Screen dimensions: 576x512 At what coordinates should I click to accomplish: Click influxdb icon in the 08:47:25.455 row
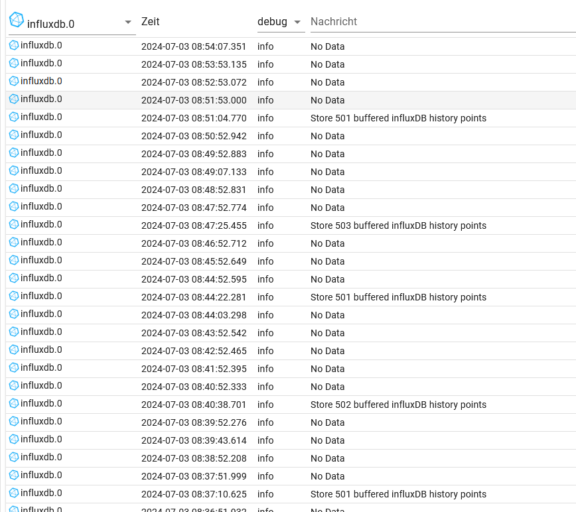tap(14, 225)
